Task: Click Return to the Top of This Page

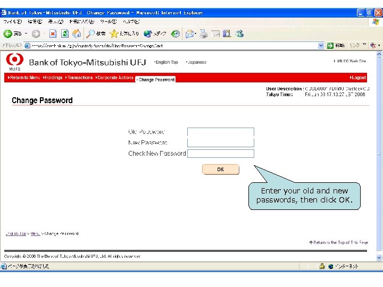Action: click(338, 242)
